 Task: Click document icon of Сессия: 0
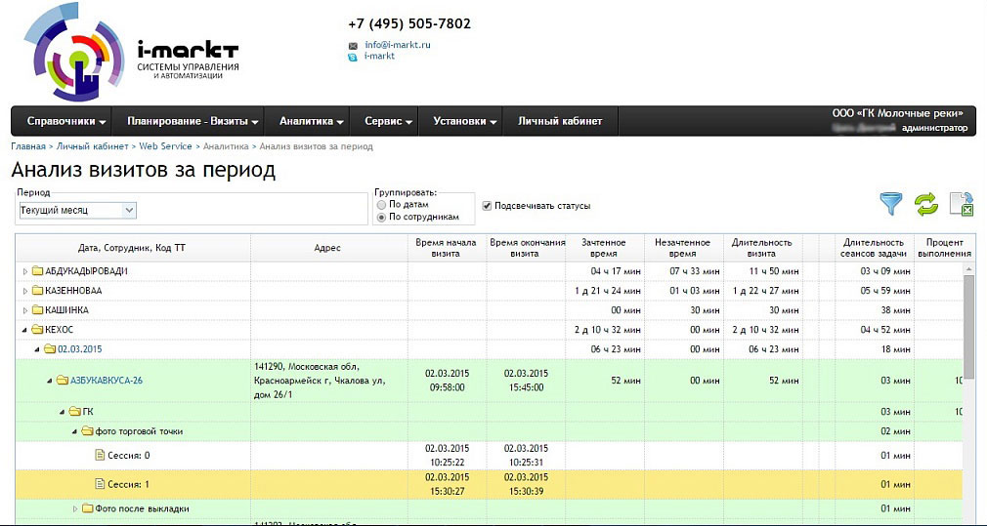point(100,455)
